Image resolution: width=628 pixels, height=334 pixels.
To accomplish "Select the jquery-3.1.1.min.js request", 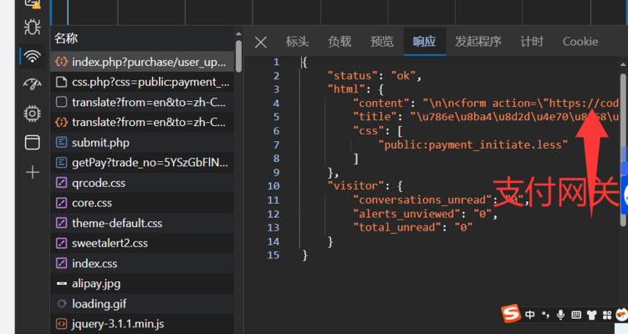I will (142, 324).
